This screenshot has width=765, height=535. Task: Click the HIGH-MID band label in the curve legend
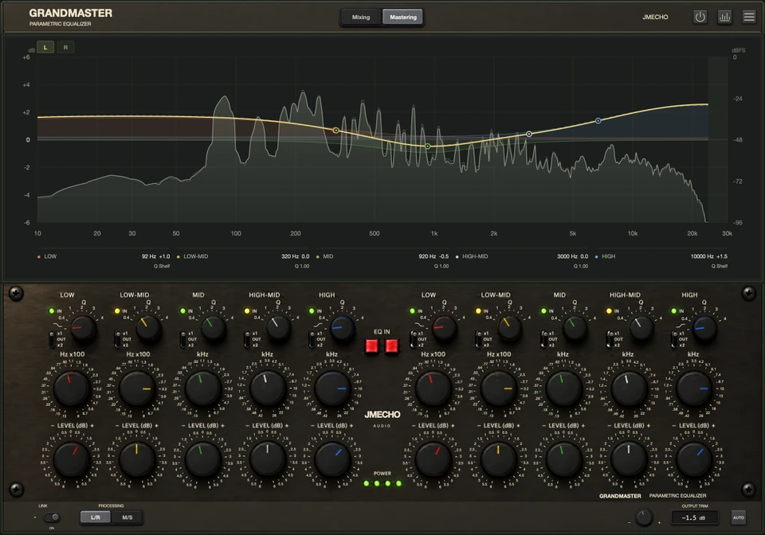click(x=475, y=256)
